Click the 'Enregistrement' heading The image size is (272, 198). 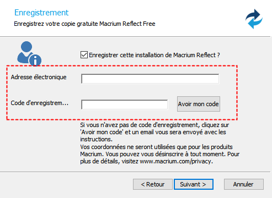click(x=41, y=13)
